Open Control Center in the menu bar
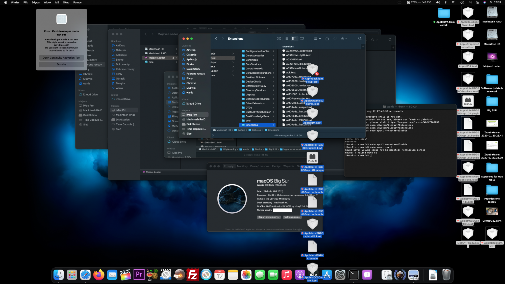 tap(477, 2)
